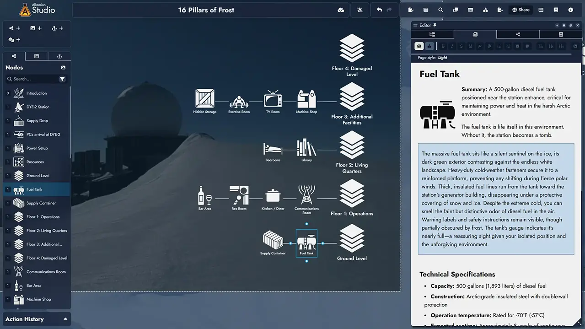Click the Kitchen / Diner node on canvas

(x=273, y=199)
